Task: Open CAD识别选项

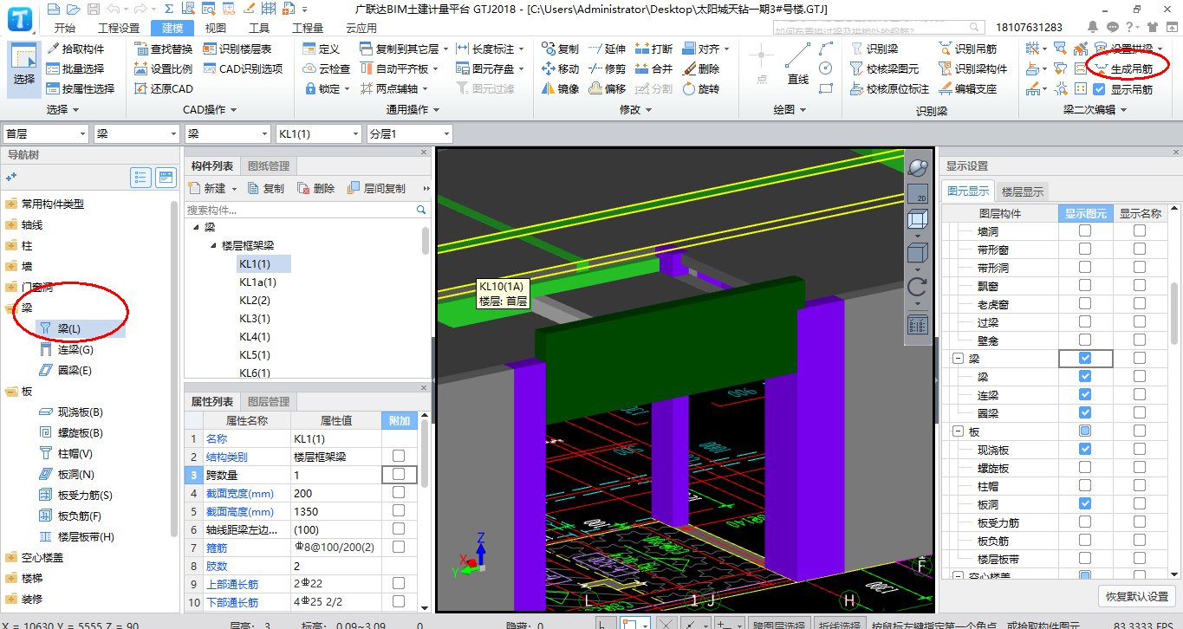Action: pos(243,68)
